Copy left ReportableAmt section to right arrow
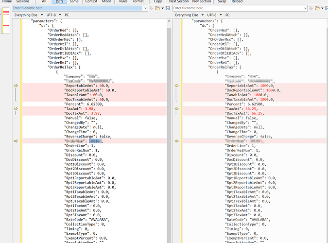Image resolution: width=328 pixels, height=243 pixels. (16, 86)
